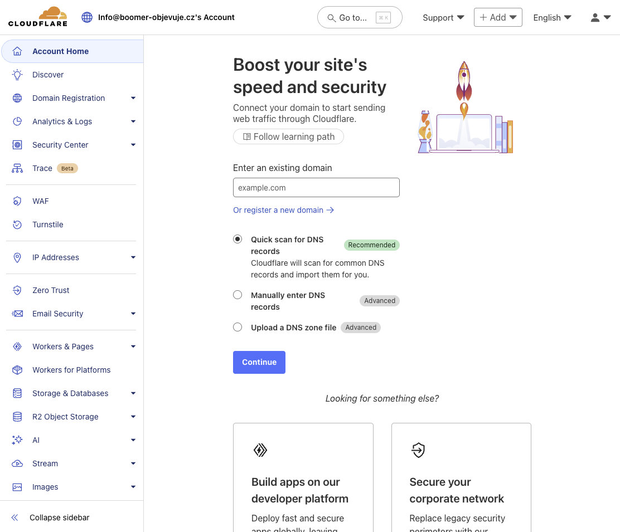Click the Discover lightbulb icon
Screen dimensions: 620x532
click(17, 75)
